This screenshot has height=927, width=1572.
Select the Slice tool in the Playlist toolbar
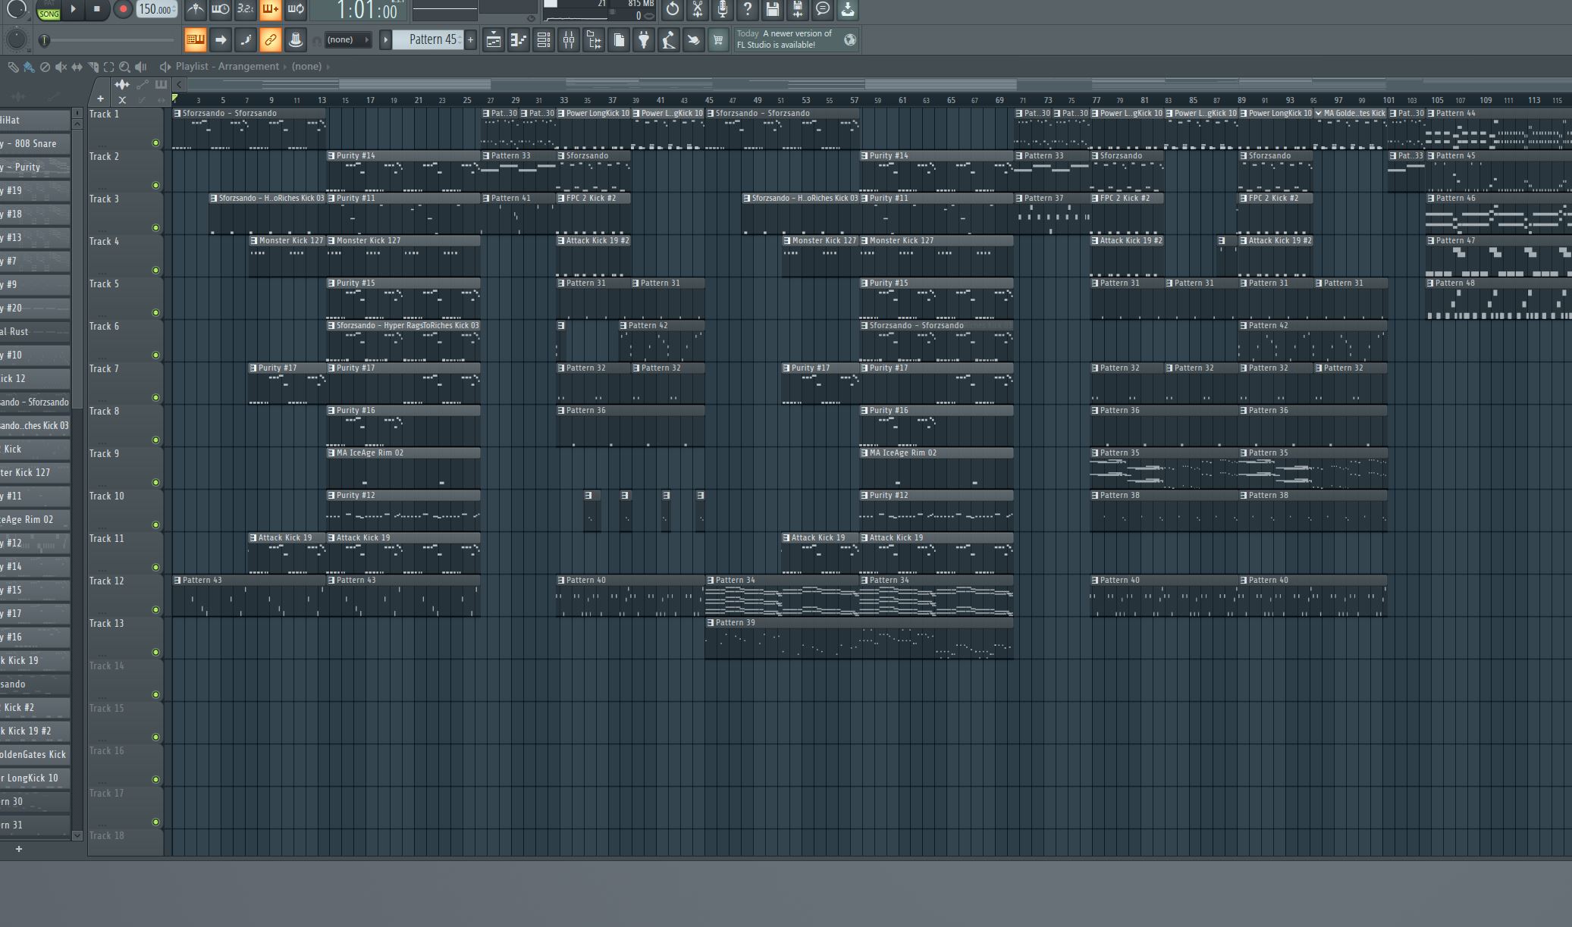pyautogui.click(x=93, y=67)
